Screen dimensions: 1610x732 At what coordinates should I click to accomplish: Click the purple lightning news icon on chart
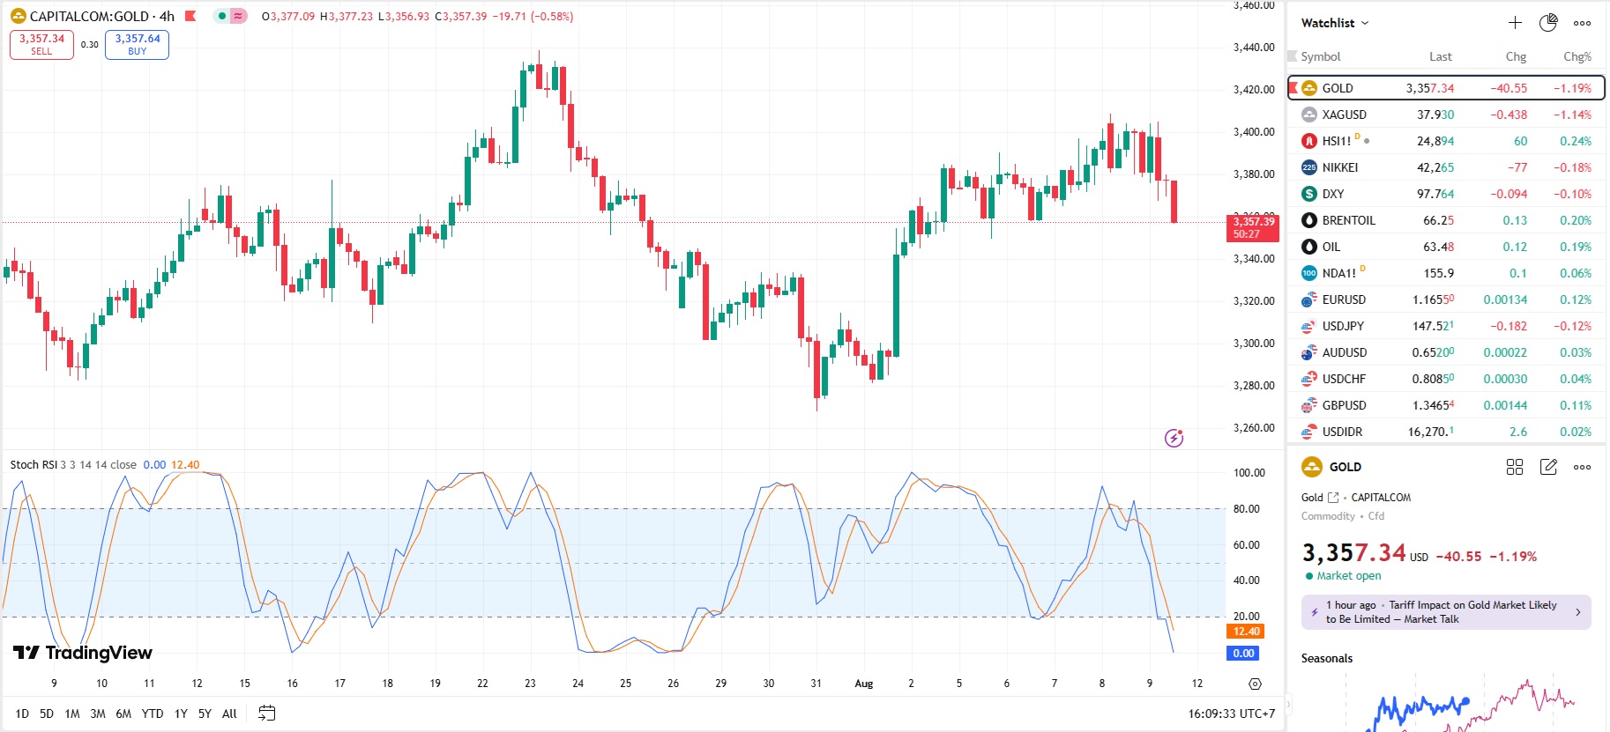pos(1174,438)
